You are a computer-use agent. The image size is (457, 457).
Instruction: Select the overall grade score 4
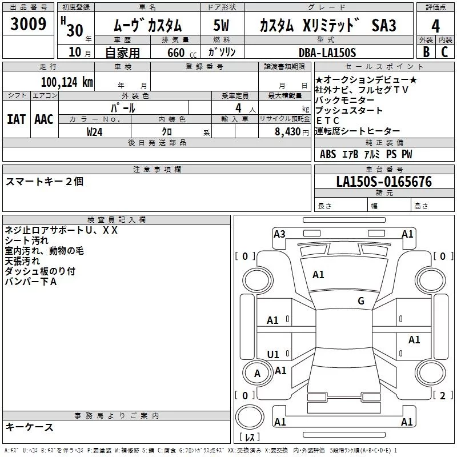point(435,26)
